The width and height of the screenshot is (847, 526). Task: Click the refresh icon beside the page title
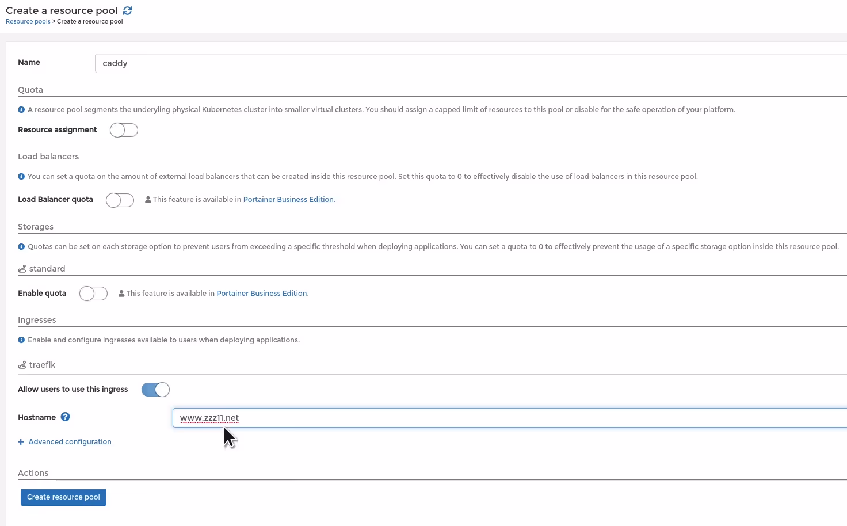click(128, 10)
